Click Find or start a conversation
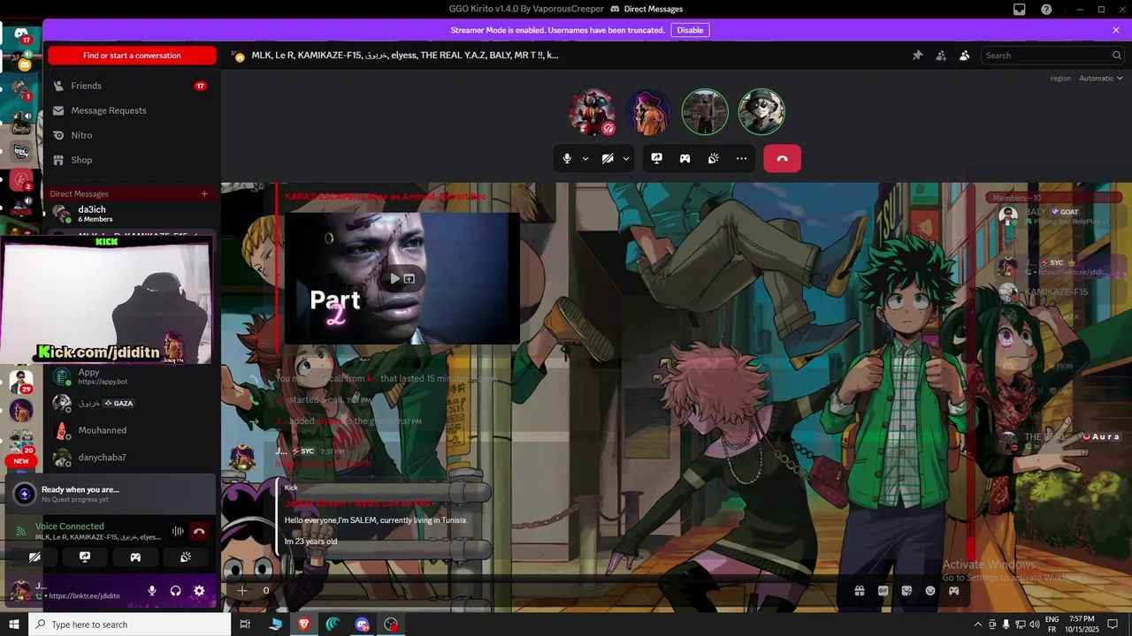1132x636 pixels. (132, 56)
